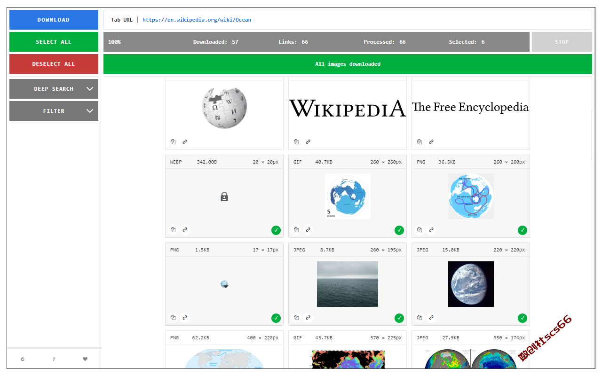The width and height of the screenshot is (602, 376).
Task: Open link icon under Wikipedia globe logo
Action: click(185, 141)
